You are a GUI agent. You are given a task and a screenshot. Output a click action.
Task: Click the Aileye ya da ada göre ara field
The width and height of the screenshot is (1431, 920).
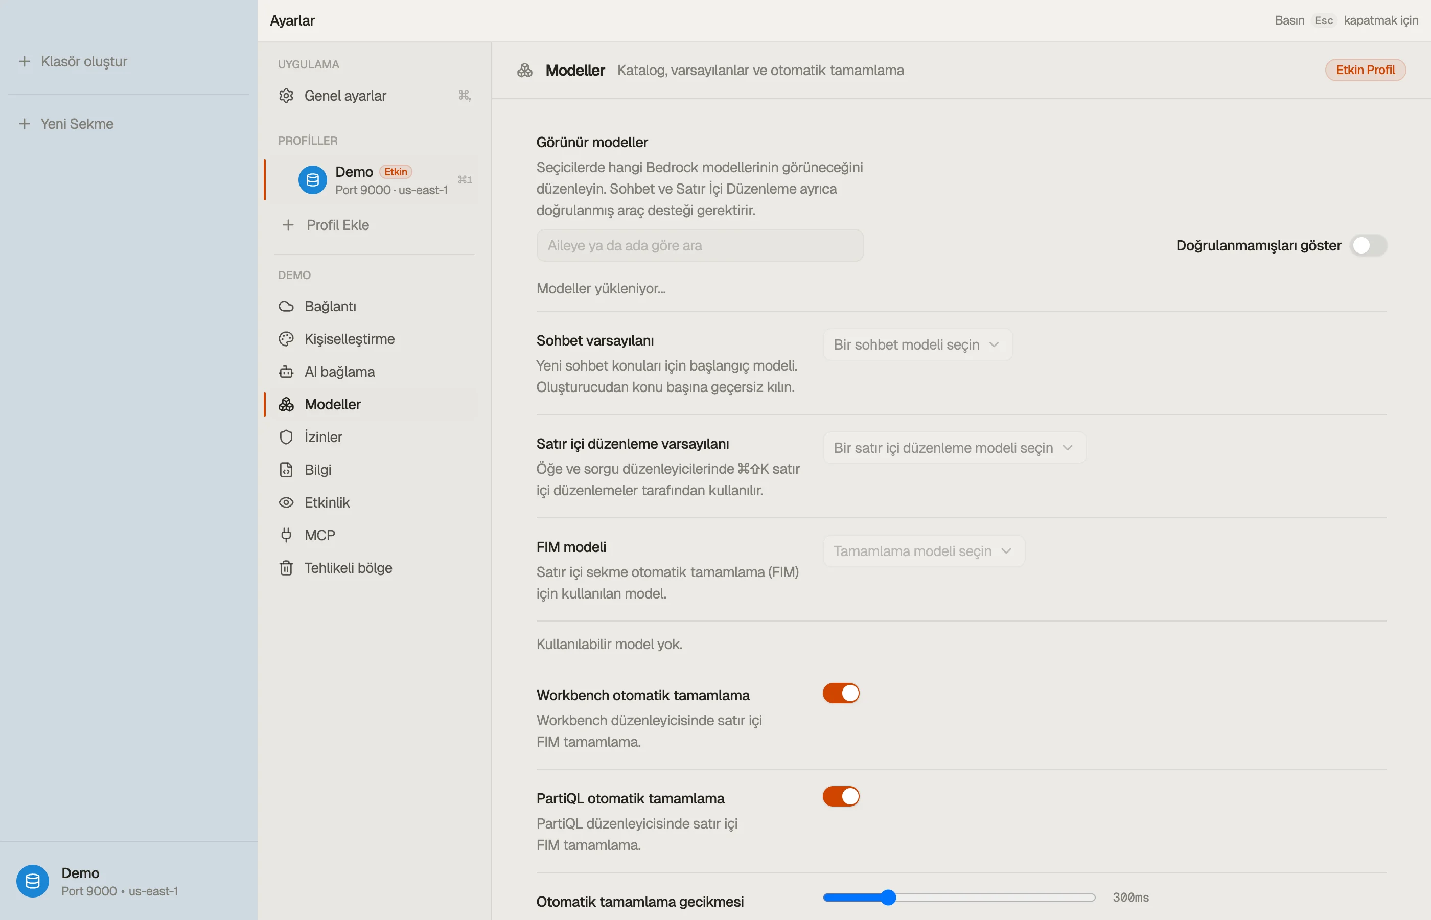(x=699, y=245)
